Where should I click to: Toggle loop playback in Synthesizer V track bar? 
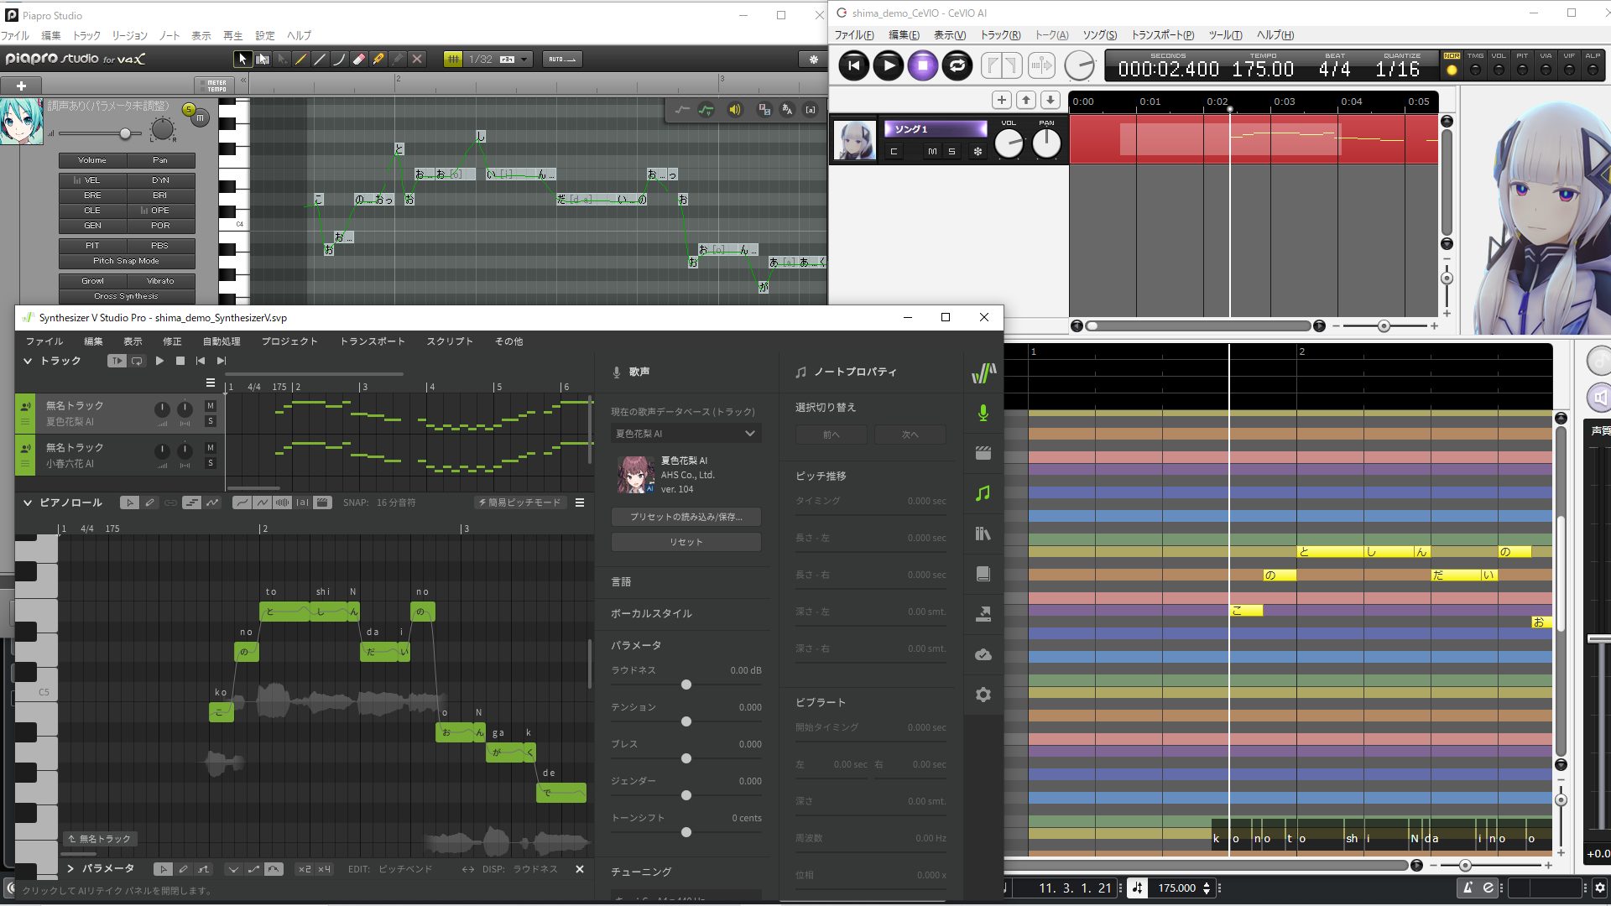pos(137,361)
